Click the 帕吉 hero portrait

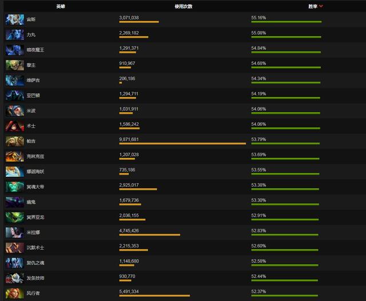(x=14, y=141)
